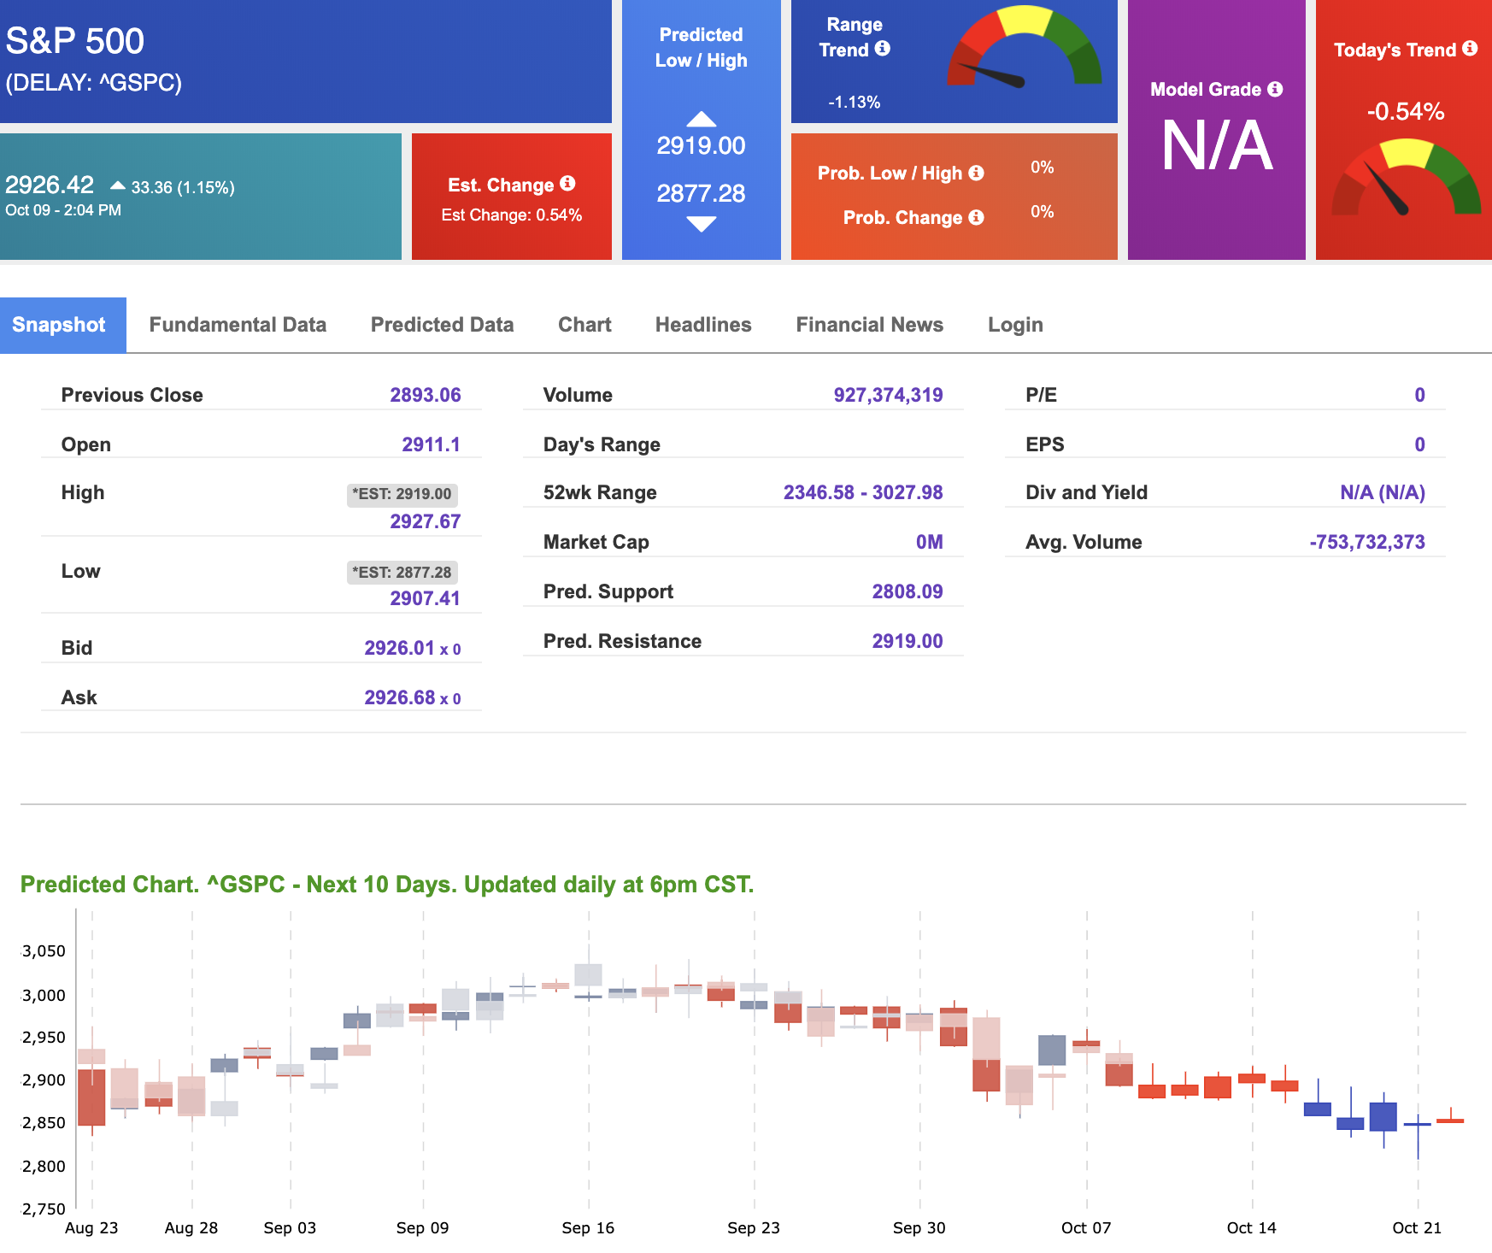
Task: Click Pred. Support value 2808.09
Action: coord(908,591)
